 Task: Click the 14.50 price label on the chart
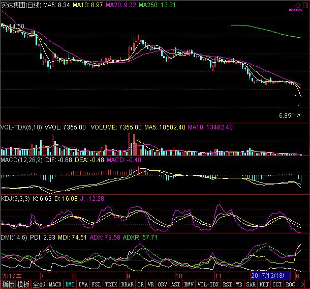click(17, 26)
